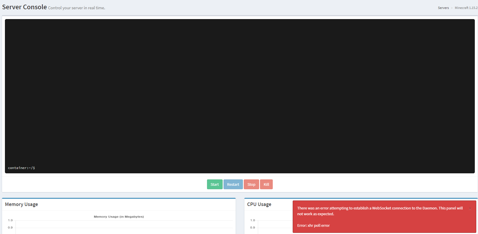Stop the server using the Stop button
This screenshot has height=234, width=478.
[x=251, y=184]
